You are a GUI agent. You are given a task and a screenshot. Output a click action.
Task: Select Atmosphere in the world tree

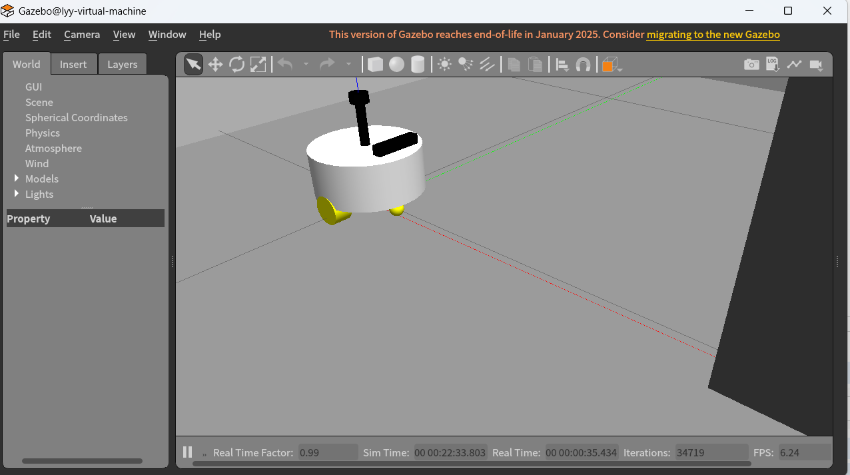coord(53,148)
